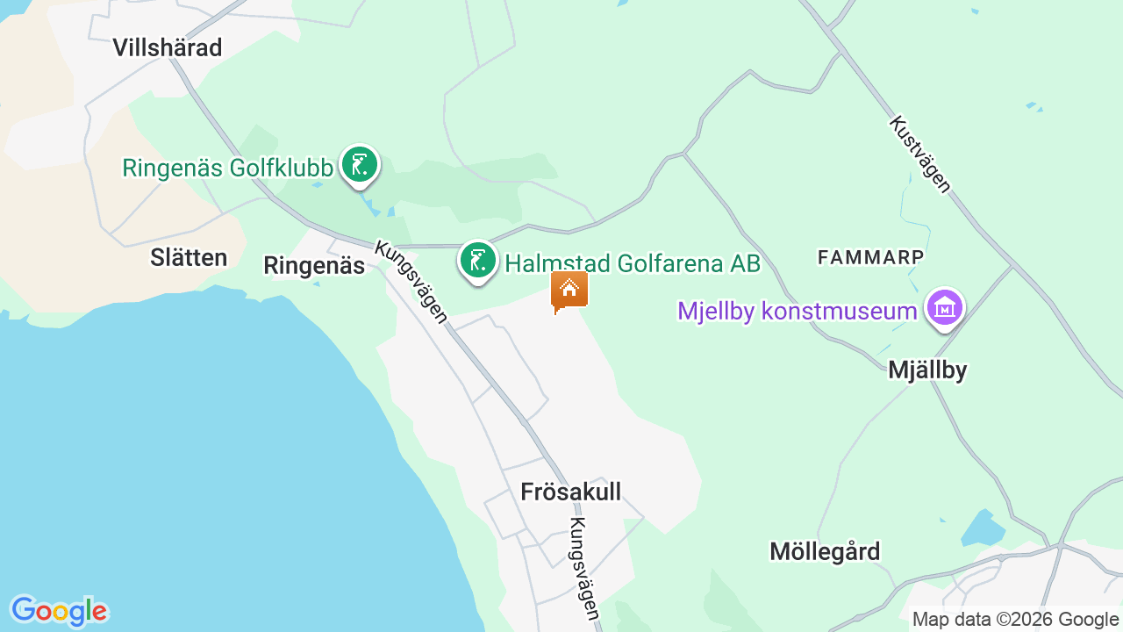
Task: Select the Mjellby konstmuseum label
Action: point(798,311)
